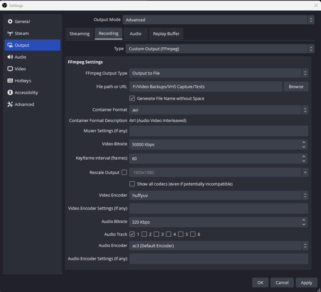This screenshot has height=292, width=321.
Task: Switch to the Streaming tab
Action: tap(79, 34)
